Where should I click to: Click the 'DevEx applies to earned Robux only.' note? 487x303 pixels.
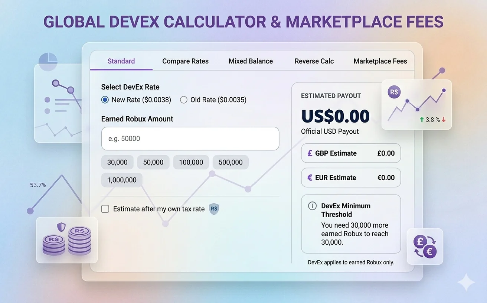click(351, 262)
